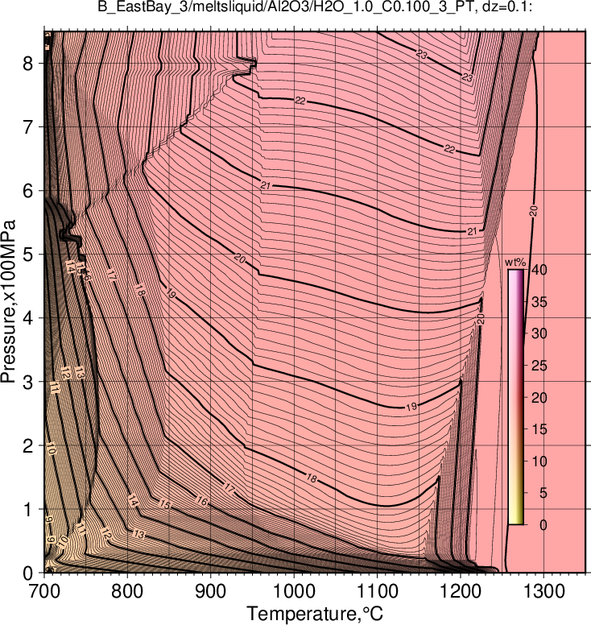The height and width of the screenshot is (625, 591).
Task: Pick the pressure axis tick label 8
Action: click(27, 64)
